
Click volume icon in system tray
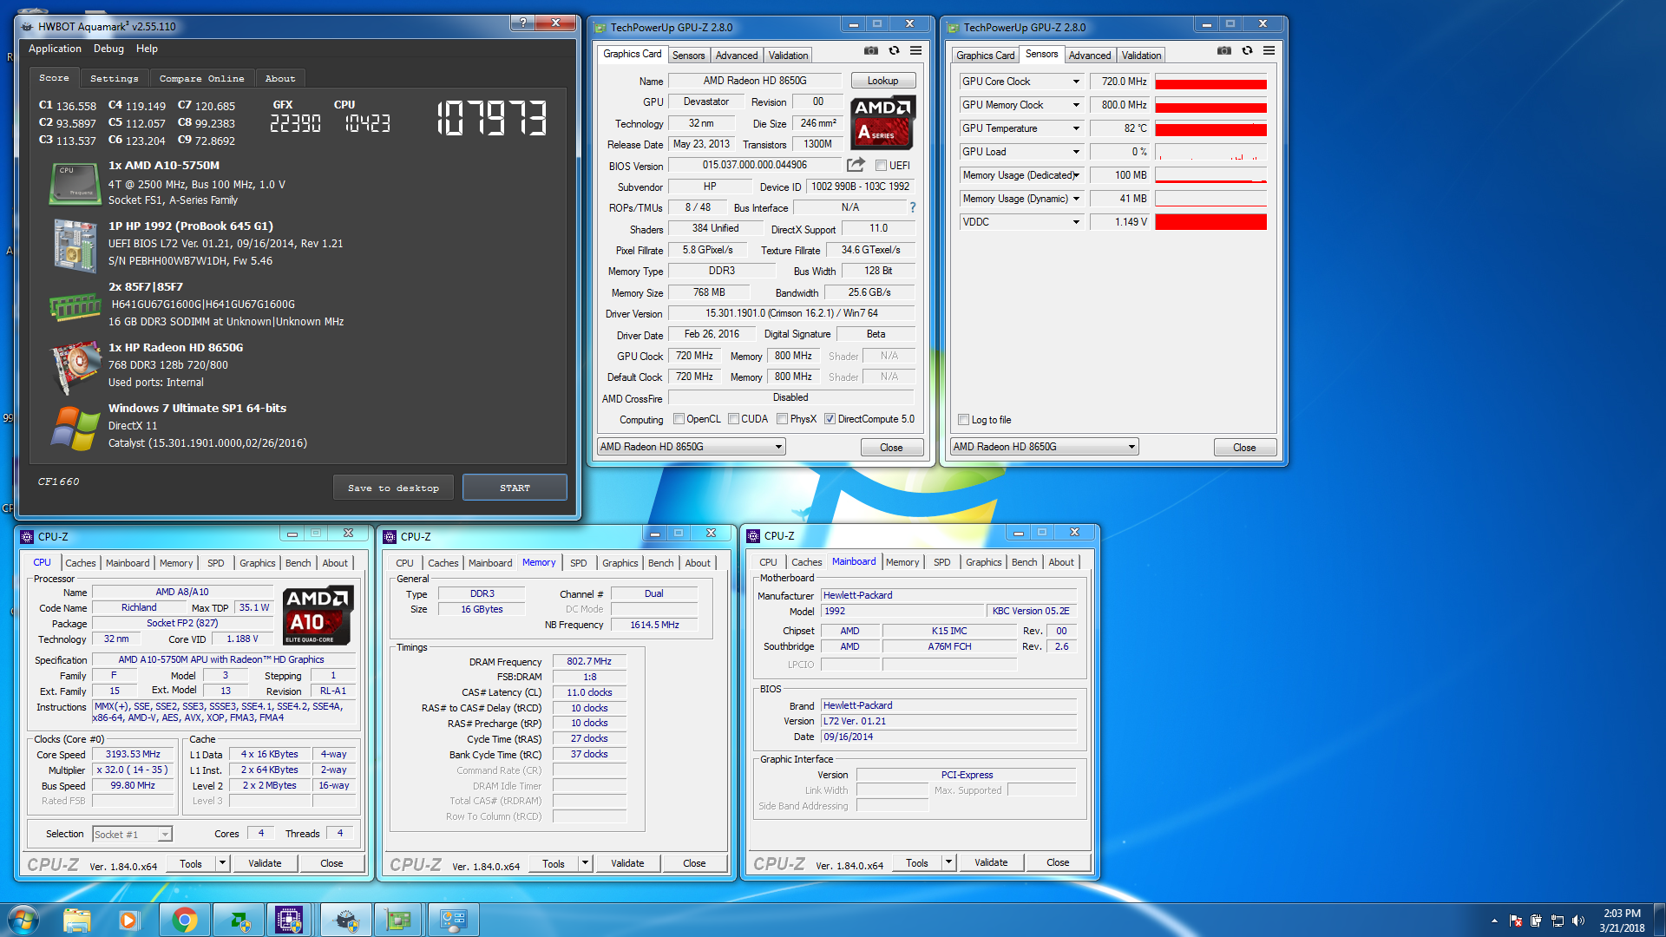click(1578, 921)
